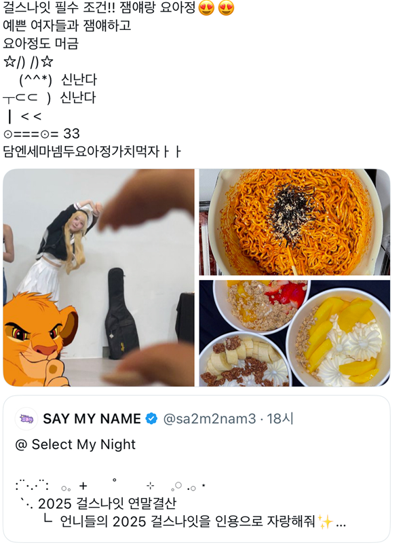
Task: Click the black guitar case in photo
Action: pyautogui.click(x=121, y=313)
